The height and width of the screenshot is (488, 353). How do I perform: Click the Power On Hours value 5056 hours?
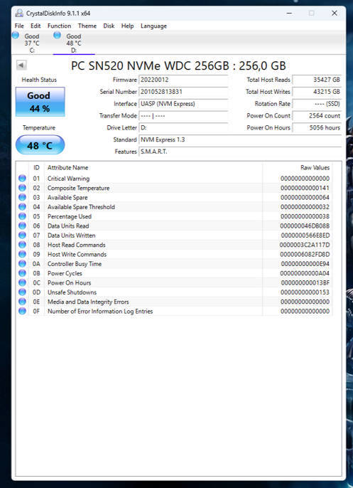[317, 127]
